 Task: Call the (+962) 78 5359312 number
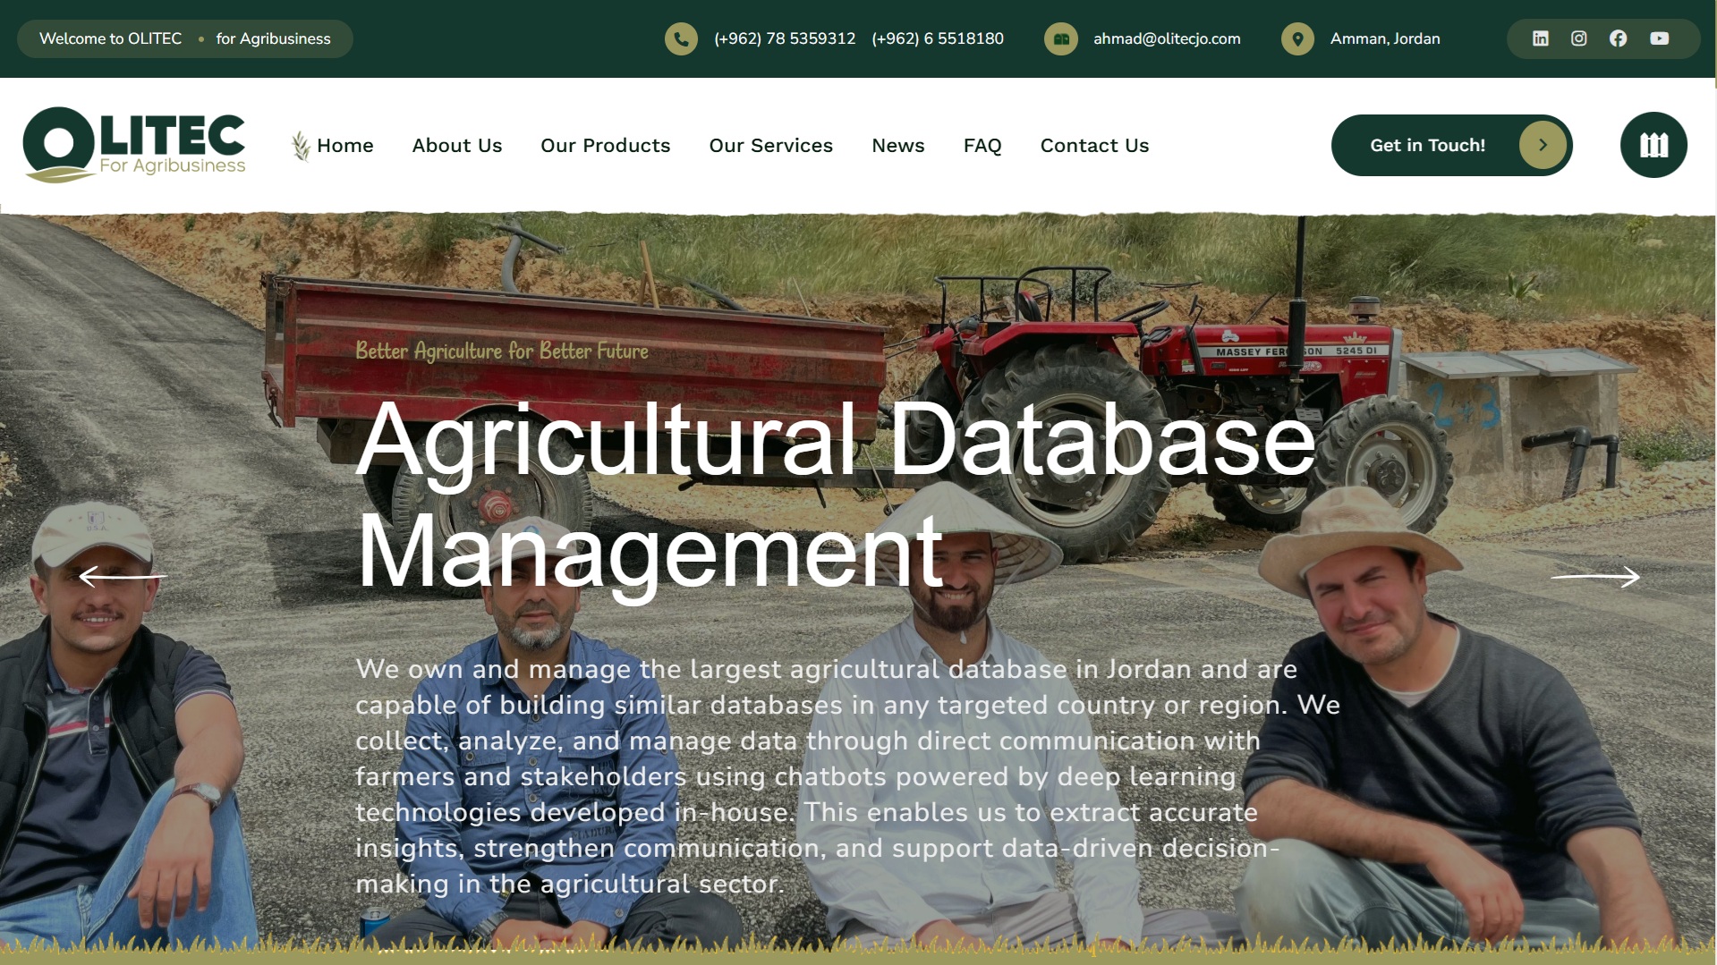click(x=784, y=38)
